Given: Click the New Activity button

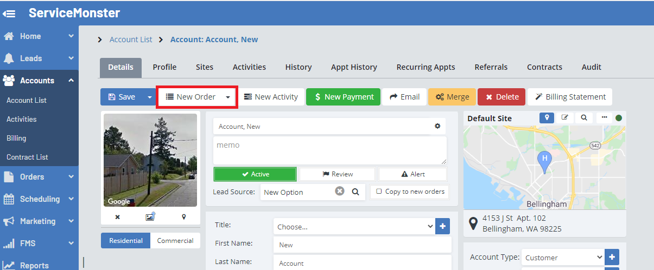Looking at the screenshot, I should [x=271, y=97].
